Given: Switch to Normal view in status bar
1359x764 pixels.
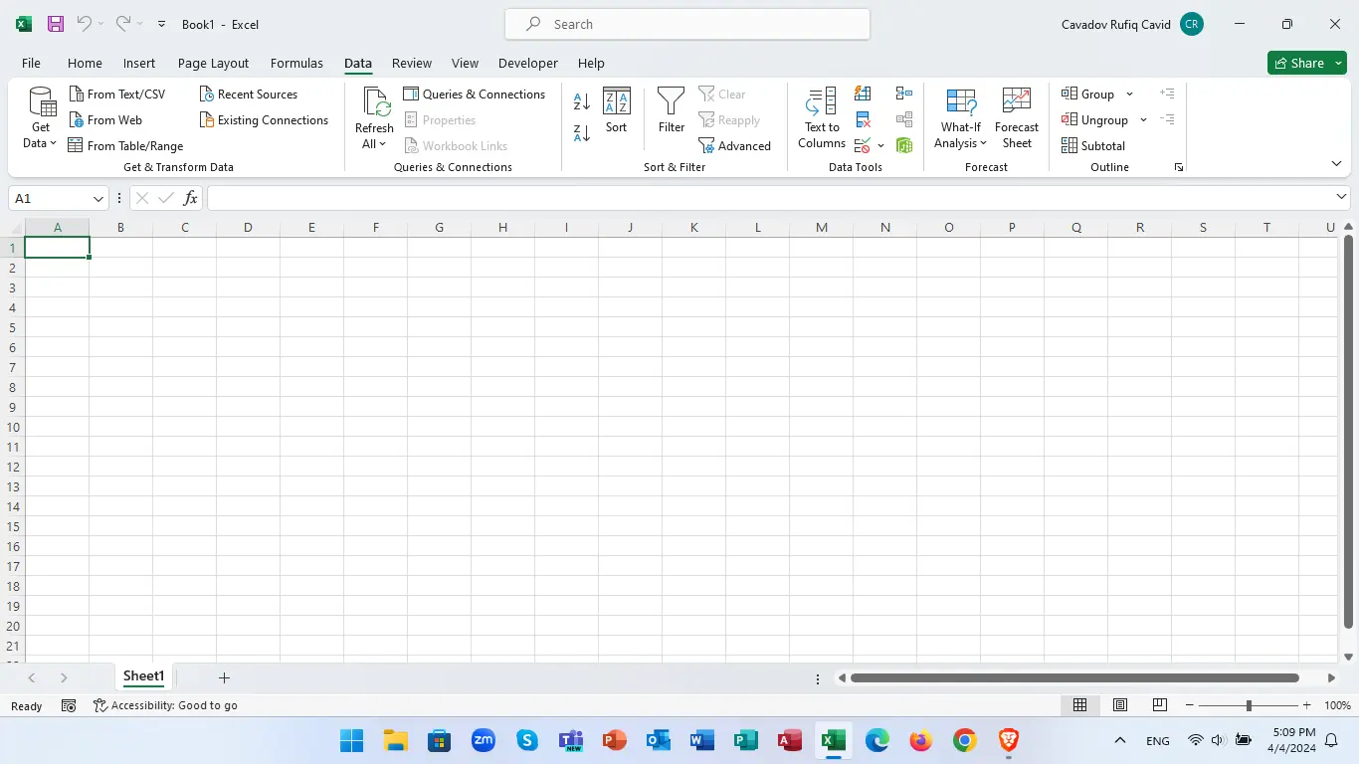Looking at the screenshot, I should (x=1079, y=705).
